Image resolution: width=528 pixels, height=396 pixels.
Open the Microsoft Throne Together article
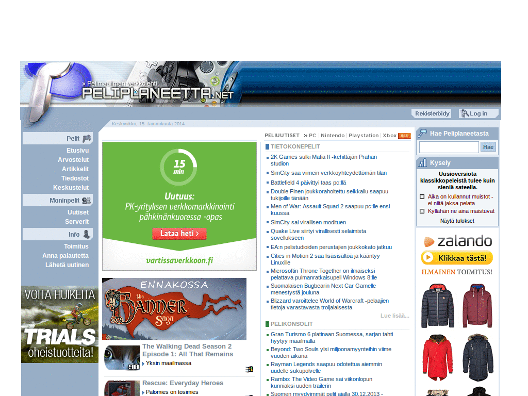coord(324,274)
